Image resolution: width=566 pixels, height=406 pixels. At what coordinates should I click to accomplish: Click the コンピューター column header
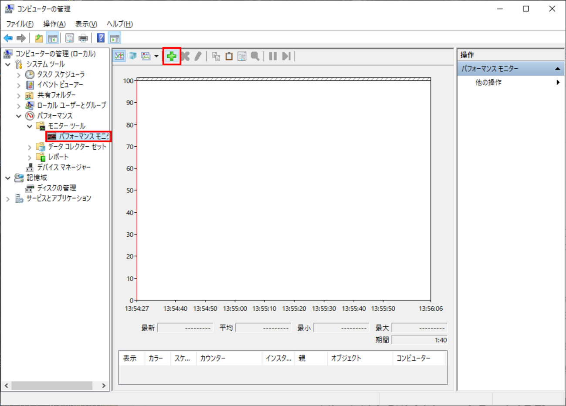coord(419,359)
